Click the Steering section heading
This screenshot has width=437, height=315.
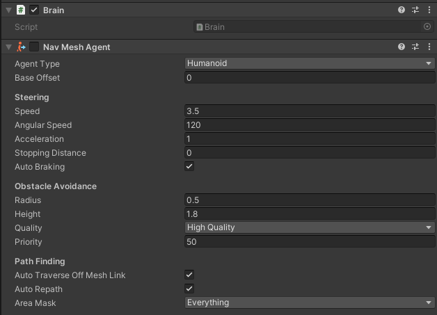point(32,97)
